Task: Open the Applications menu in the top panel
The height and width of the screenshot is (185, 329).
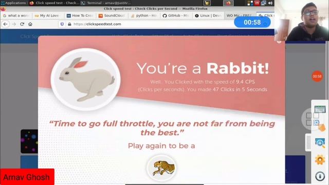Action: point(13,3)
